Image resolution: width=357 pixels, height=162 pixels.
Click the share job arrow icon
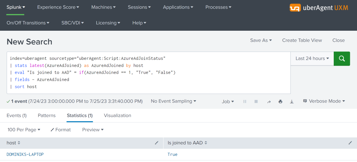(269, 102)
